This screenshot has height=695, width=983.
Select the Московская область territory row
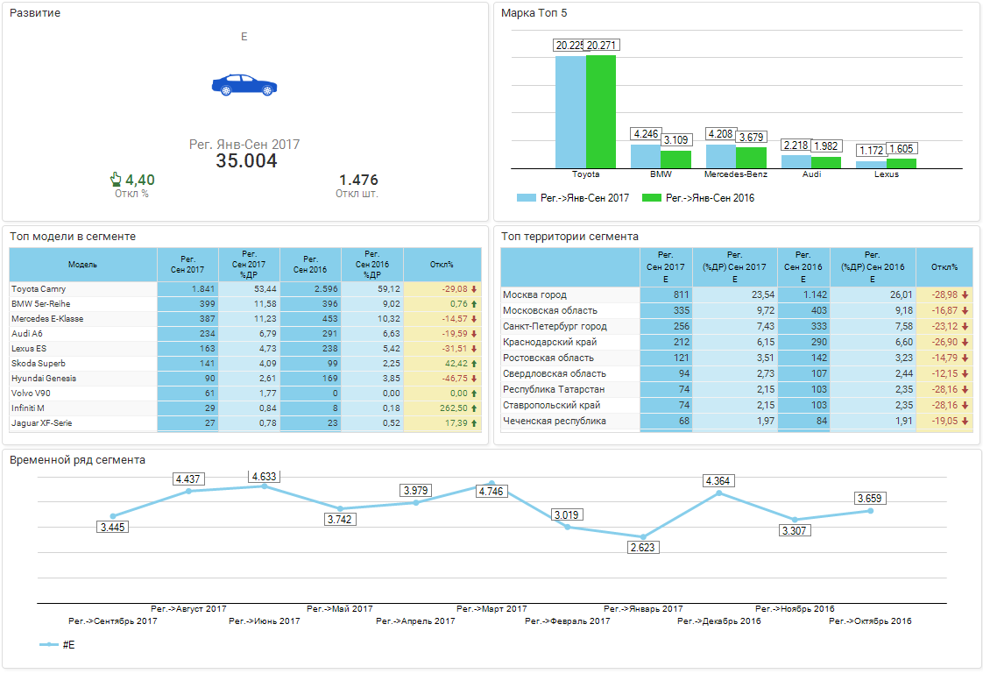(737, 310)
